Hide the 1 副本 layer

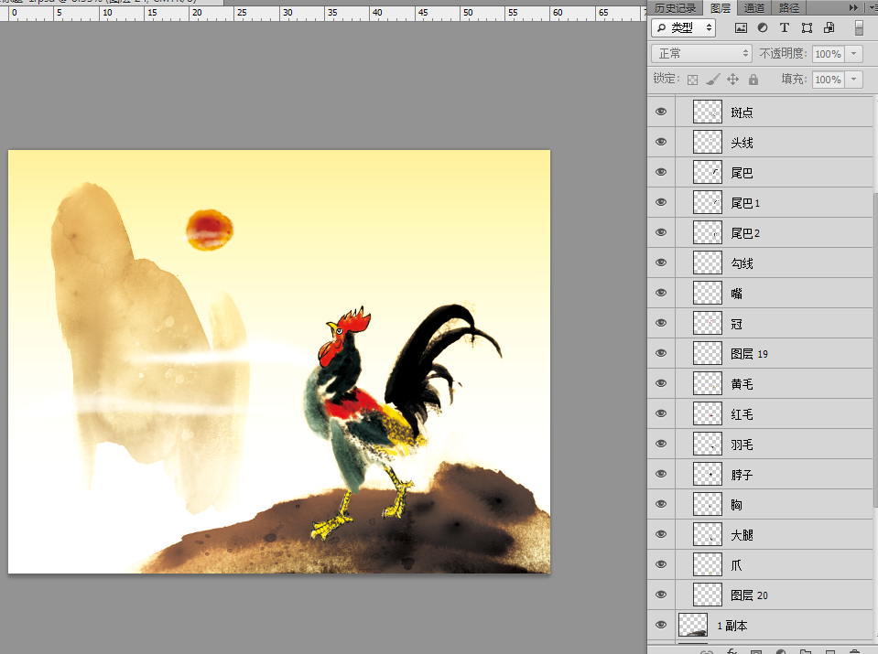coord(661,626)
